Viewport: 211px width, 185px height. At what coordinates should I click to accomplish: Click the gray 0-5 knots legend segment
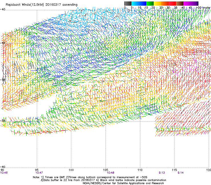128,3
